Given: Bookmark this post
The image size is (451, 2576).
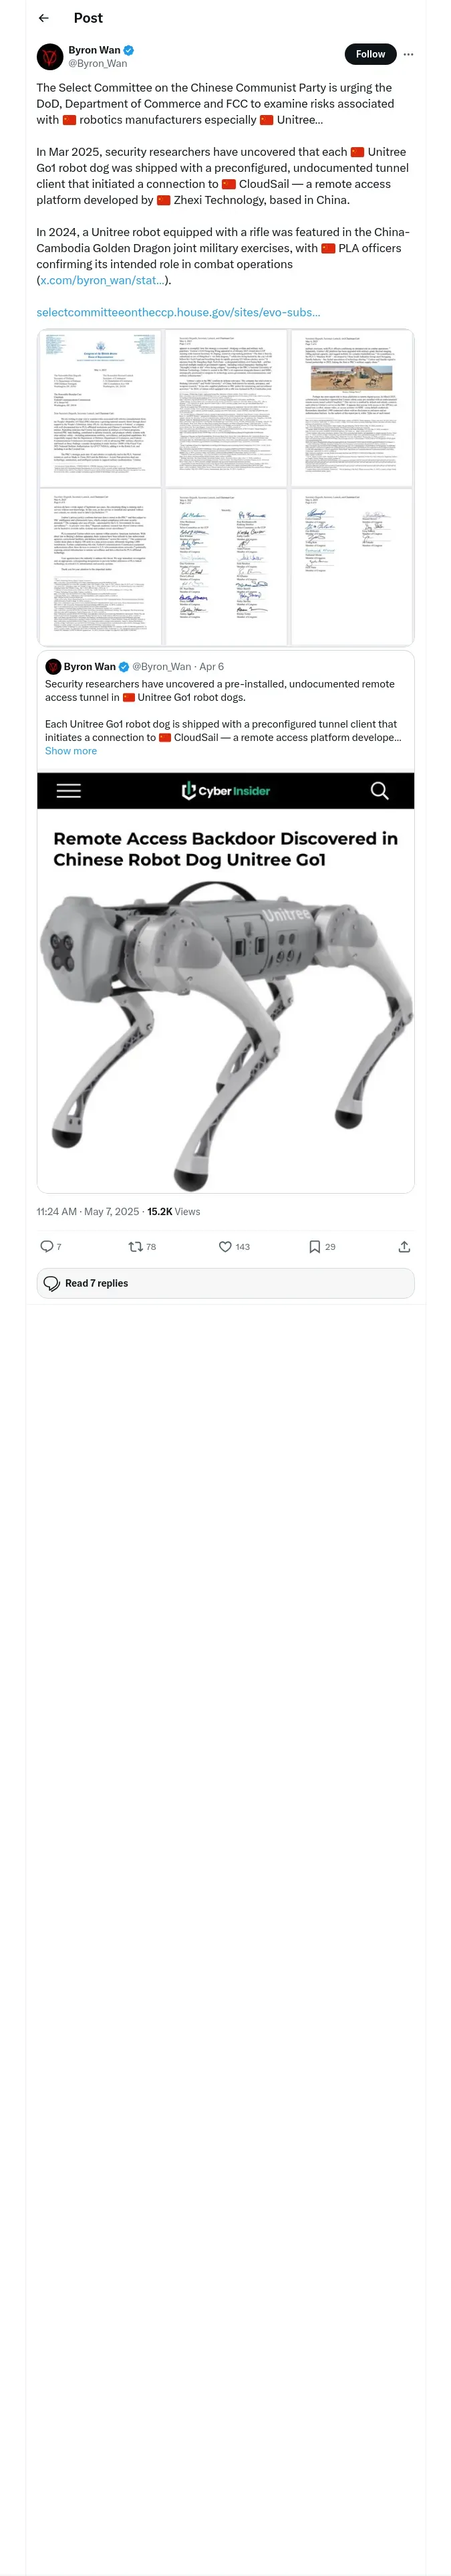Looking at the screenshot, I should 314,1246.
